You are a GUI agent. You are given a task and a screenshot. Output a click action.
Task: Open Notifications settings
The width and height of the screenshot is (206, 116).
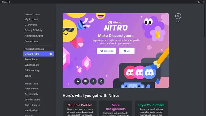[x=31, y=111]
